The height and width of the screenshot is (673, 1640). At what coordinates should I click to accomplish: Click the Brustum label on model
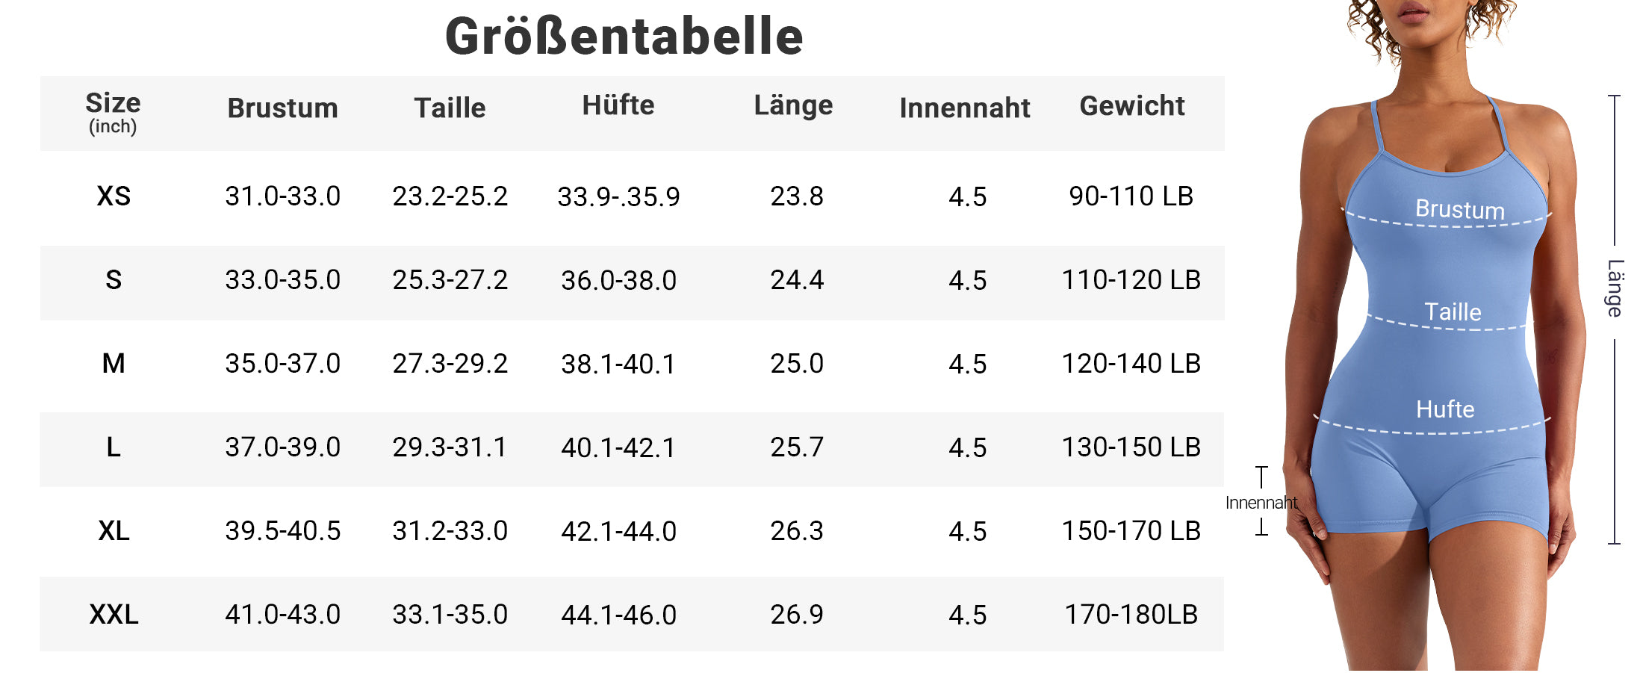[1459, 209]
